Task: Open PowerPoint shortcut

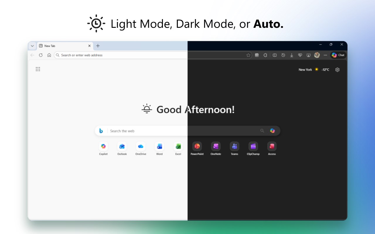Action: [197, 149]
